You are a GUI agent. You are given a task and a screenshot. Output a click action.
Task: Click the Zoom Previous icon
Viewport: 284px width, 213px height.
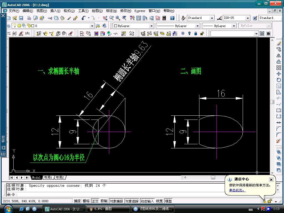pyautogui.click(x=124, y=18)
